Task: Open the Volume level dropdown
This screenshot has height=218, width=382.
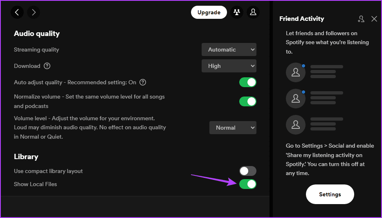Action: (x=233, y=128)
